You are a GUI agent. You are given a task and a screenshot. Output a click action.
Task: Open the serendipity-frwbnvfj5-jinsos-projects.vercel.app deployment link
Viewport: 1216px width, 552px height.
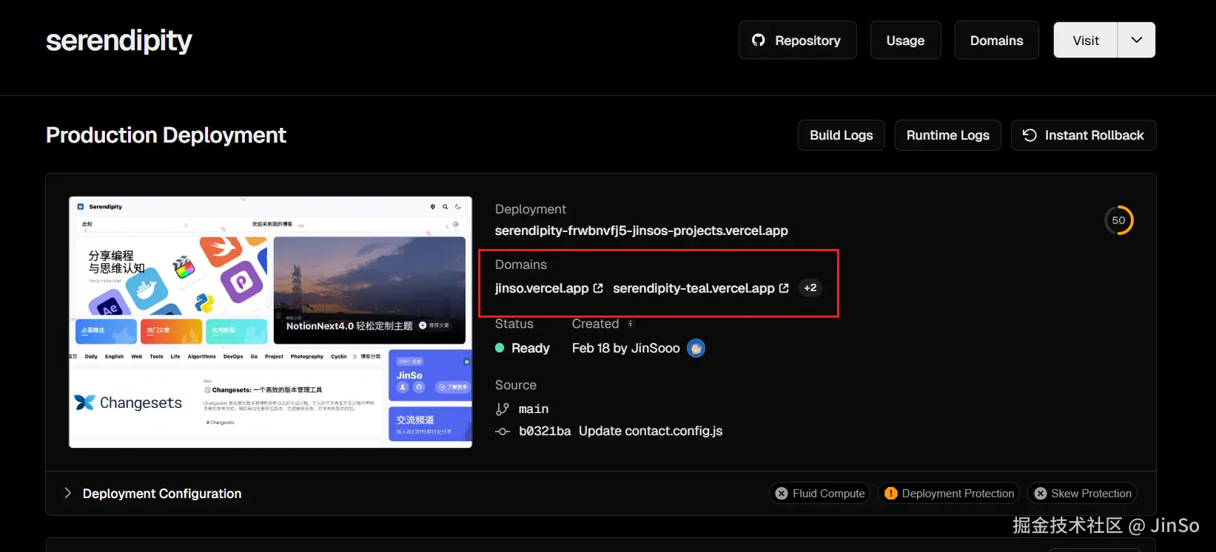[641, 231]
